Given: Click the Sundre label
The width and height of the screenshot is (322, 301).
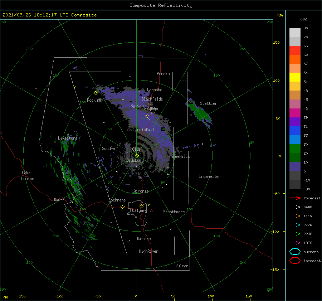Looking at the screenshot, I should [108, 148].
